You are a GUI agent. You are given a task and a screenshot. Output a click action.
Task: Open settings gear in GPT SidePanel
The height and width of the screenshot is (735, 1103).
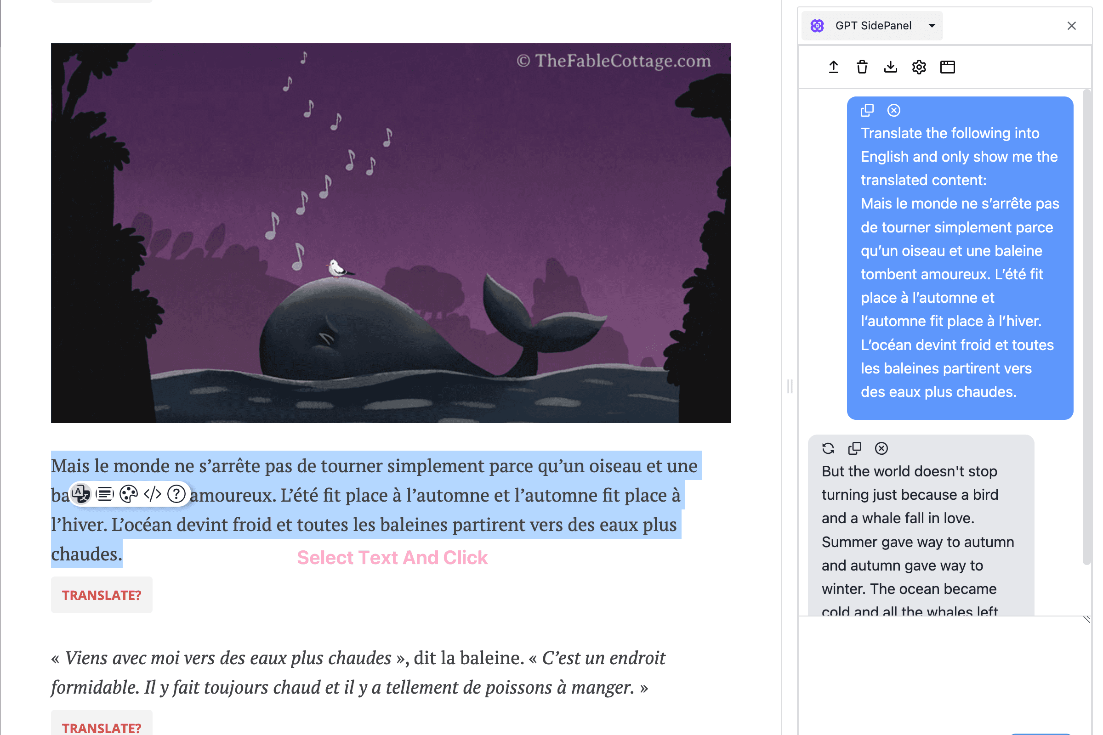point(919,67)
